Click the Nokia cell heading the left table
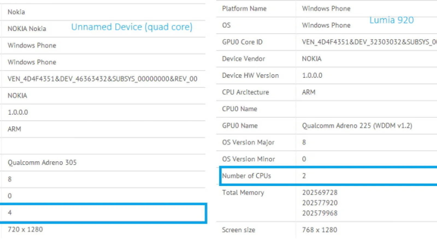The image size is (437, 245). click(x=16, y=12)
